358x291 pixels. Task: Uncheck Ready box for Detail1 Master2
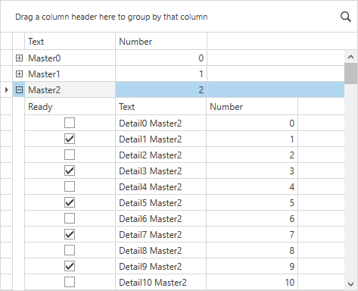click(70, 139)
